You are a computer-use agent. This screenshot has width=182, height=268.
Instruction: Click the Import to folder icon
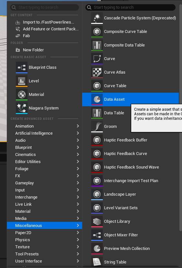click(x=18, y=22)
